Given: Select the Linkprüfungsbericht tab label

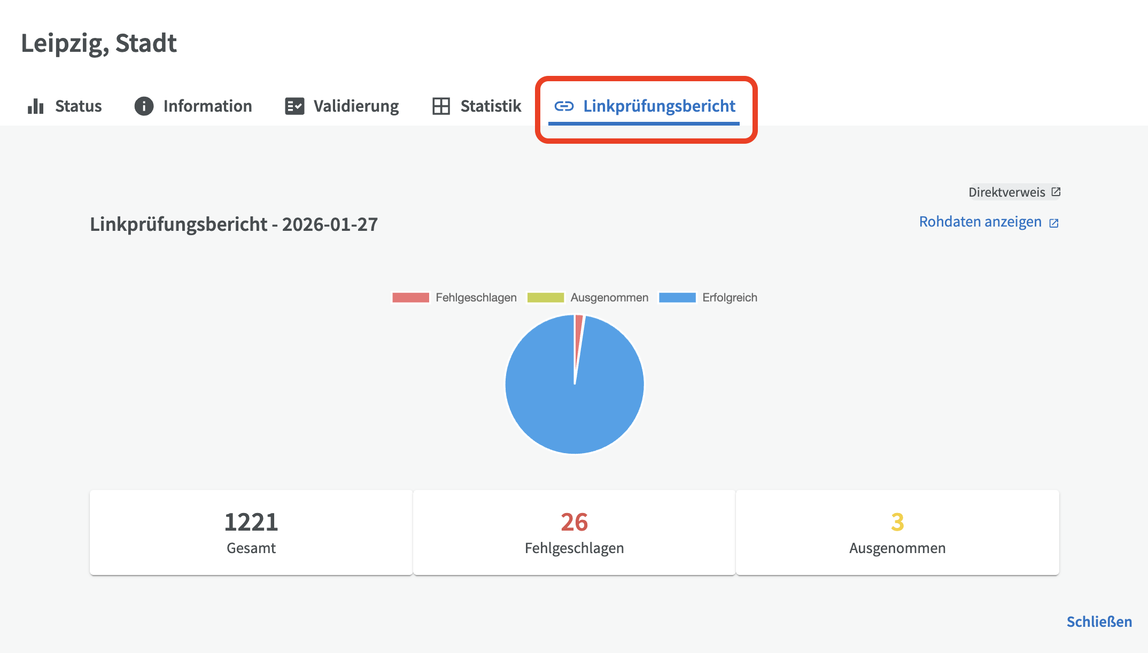Looking at the screenshot, I should [659, 106].
